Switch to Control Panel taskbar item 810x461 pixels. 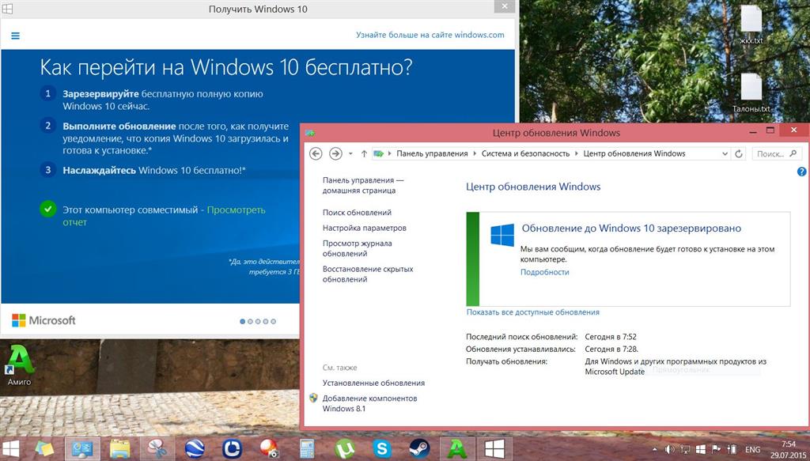[82, 448]
